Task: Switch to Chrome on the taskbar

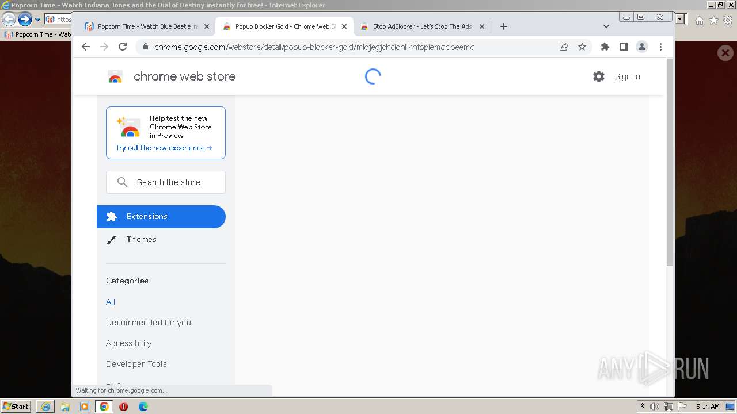Action: point(104,407)
